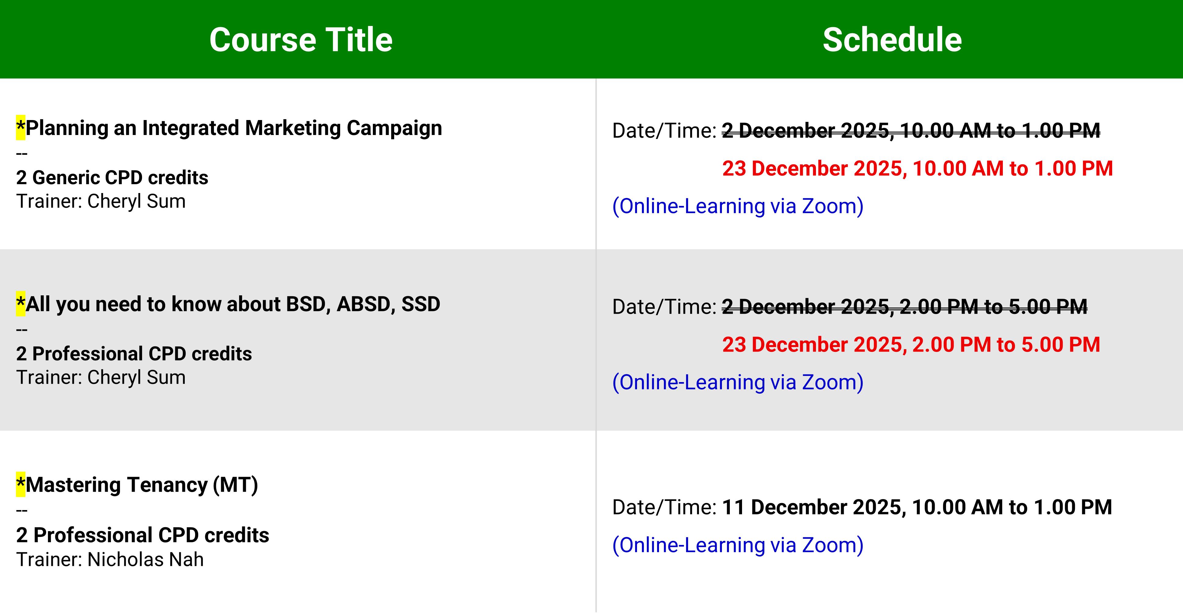Open All you need to know about BSD course
The image size is (1183, 613).
click(x=233, y=304)
